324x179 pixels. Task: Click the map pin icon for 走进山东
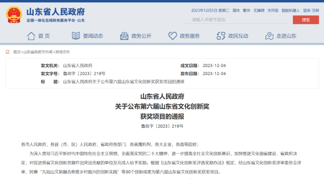[x=269, y=36]
